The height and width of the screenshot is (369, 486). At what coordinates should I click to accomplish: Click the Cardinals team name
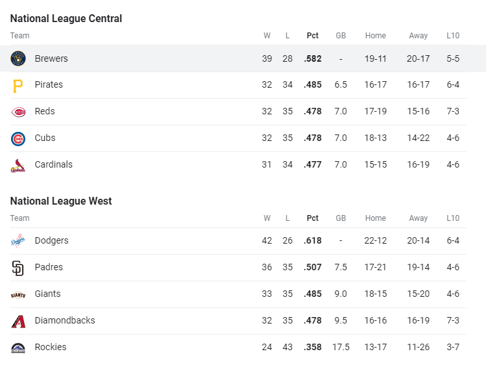point(54,164)
